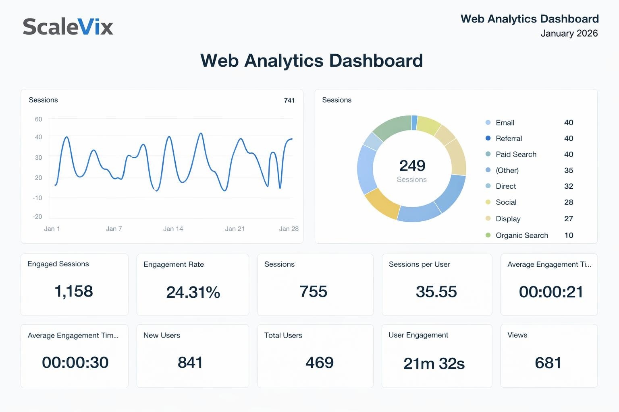Image resolution: width=619 pixels, height=412 pixels.
Task: Click the Social color swatch in the legend
Action: pyautogui.click(x=488, y=202)
